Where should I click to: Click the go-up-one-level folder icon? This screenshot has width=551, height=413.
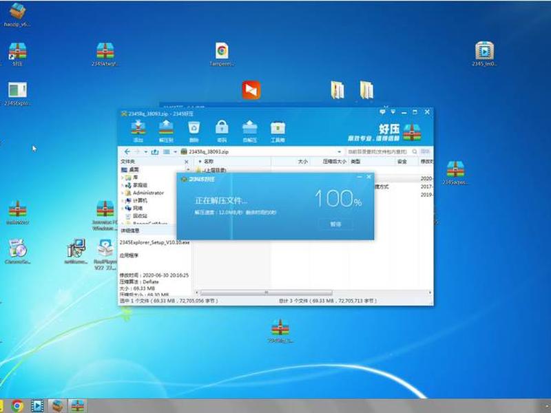coord(154,151)
